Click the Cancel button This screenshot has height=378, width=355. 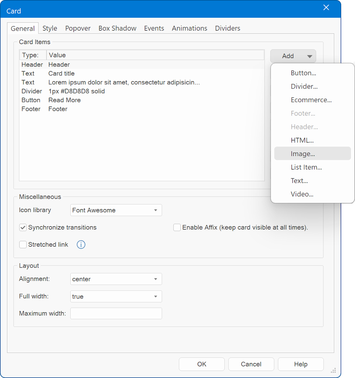coord(251,364)
